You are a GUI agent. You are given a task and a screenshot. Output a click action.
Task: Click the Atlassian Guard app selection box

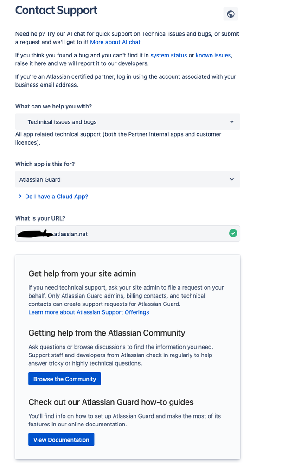[128, 179]
